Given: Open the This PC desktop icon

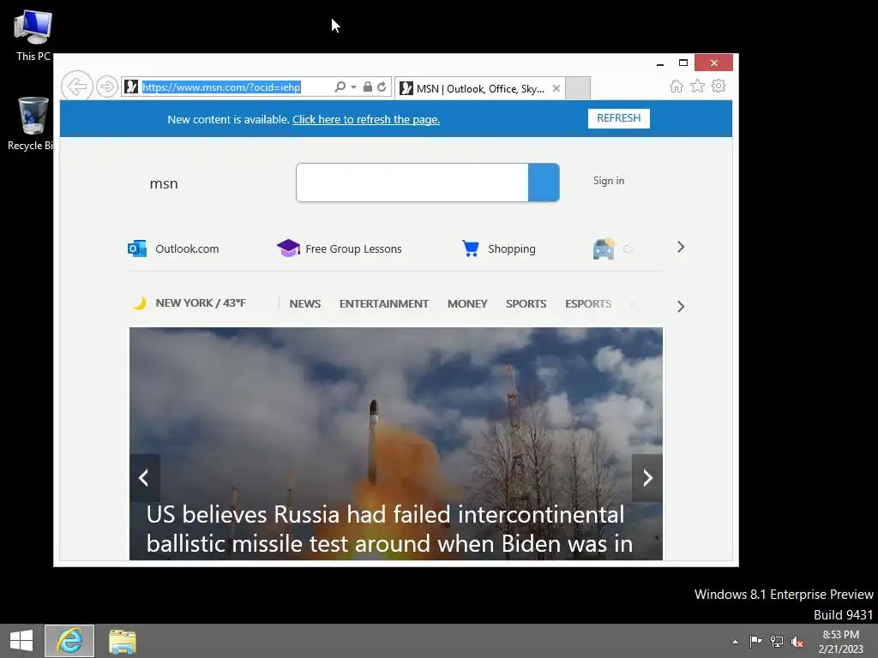Looking at the screenshot, I should click(x=33, y=34).
